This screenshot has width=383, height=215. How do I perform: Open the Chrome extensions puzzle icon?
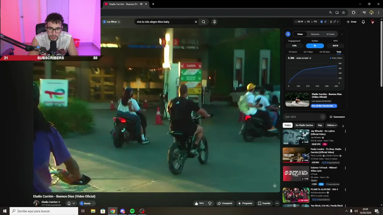353,13
